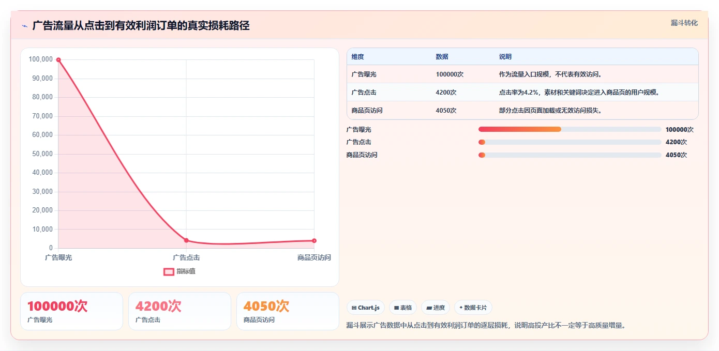This screenshot has height=351, width=719.
Task: Click description '作为流量入口规模，不代表有效访问。'
Action: point(550,74)
